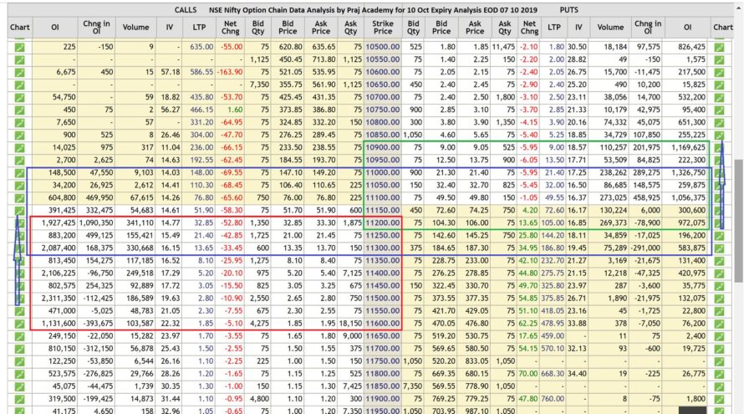This screenshot has height=414, width=744.
Task: Open calls LTP link 635.00
Action: [201, 47]
